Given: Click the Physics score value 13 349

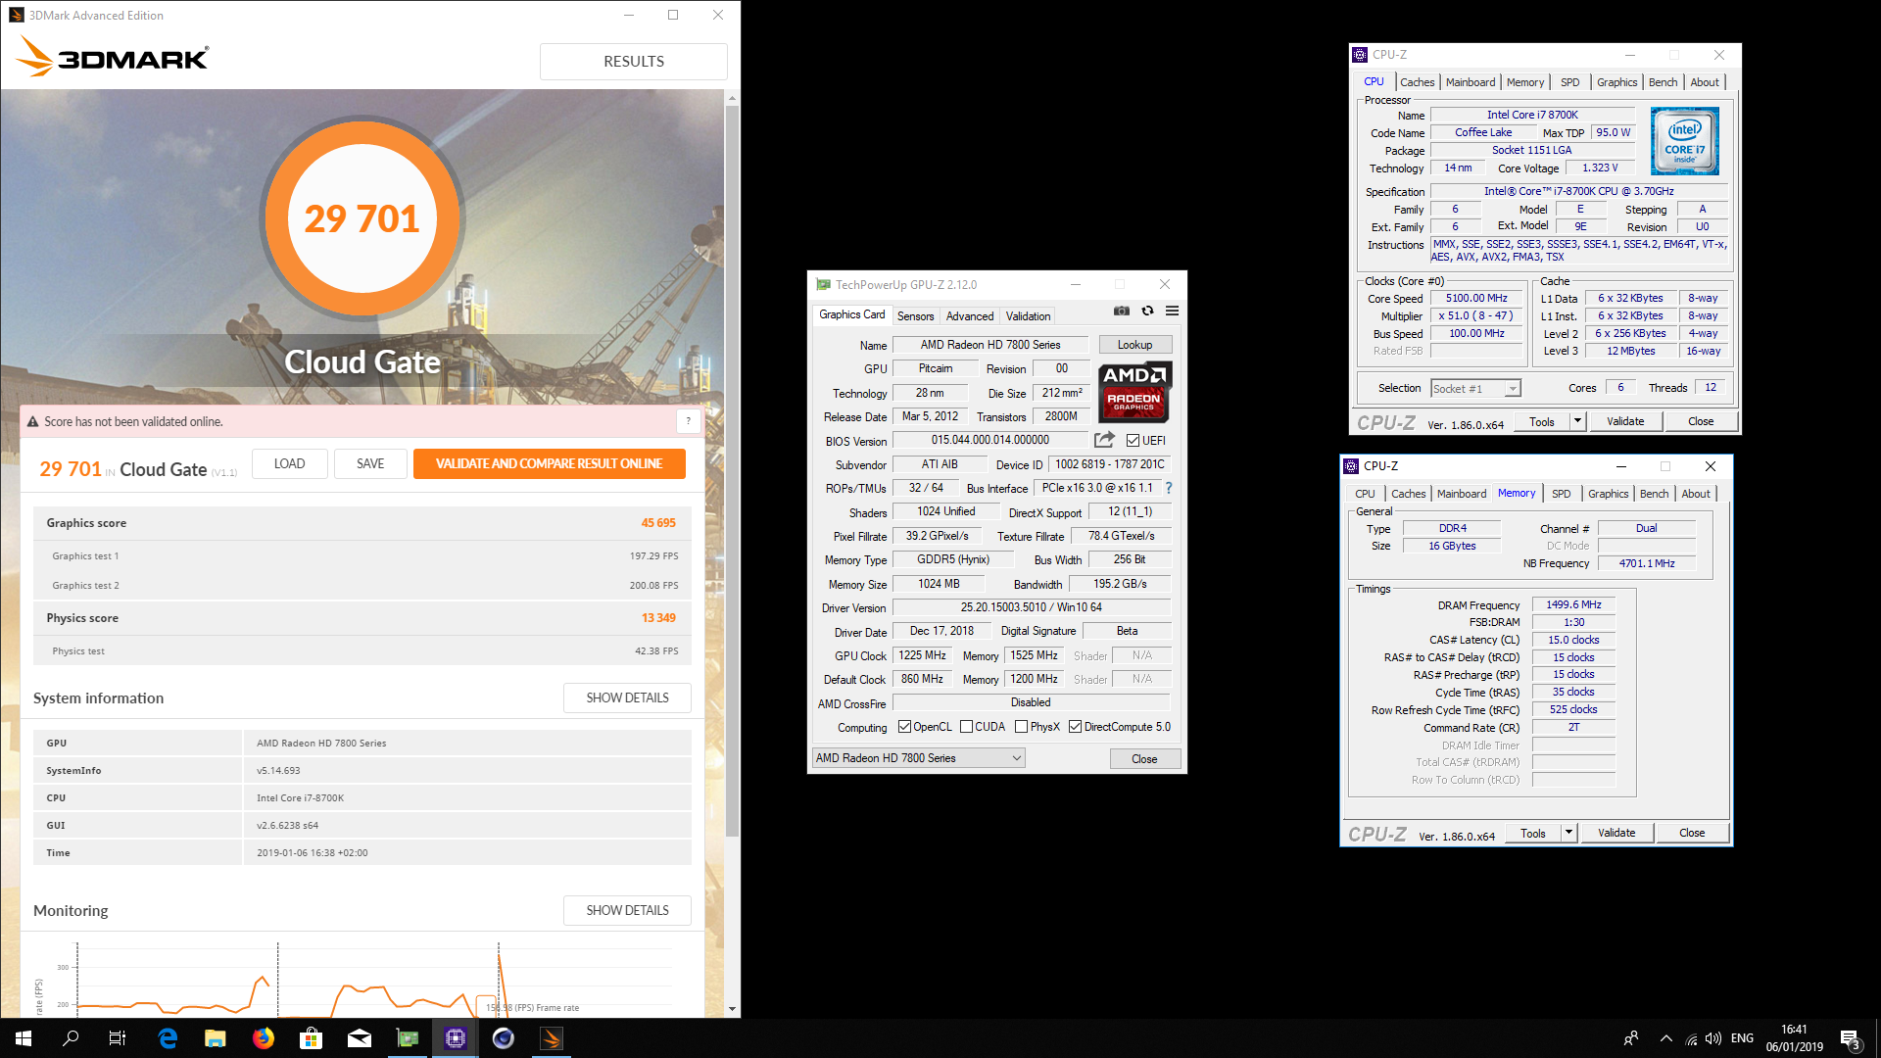Looking at the screenshot, I should (x=658, y=618).
